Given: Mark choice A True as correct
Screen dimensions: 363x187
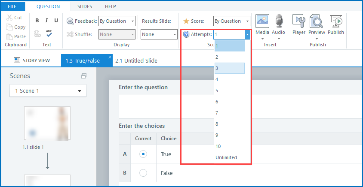Looking at the screenshot, I should coord(143,154).
